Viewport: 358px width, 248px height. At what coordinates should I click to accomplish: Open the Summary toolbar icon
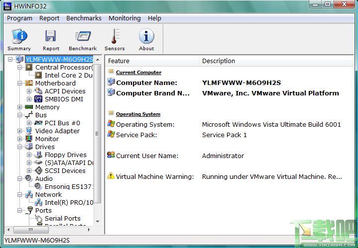[x=19, y=36]
